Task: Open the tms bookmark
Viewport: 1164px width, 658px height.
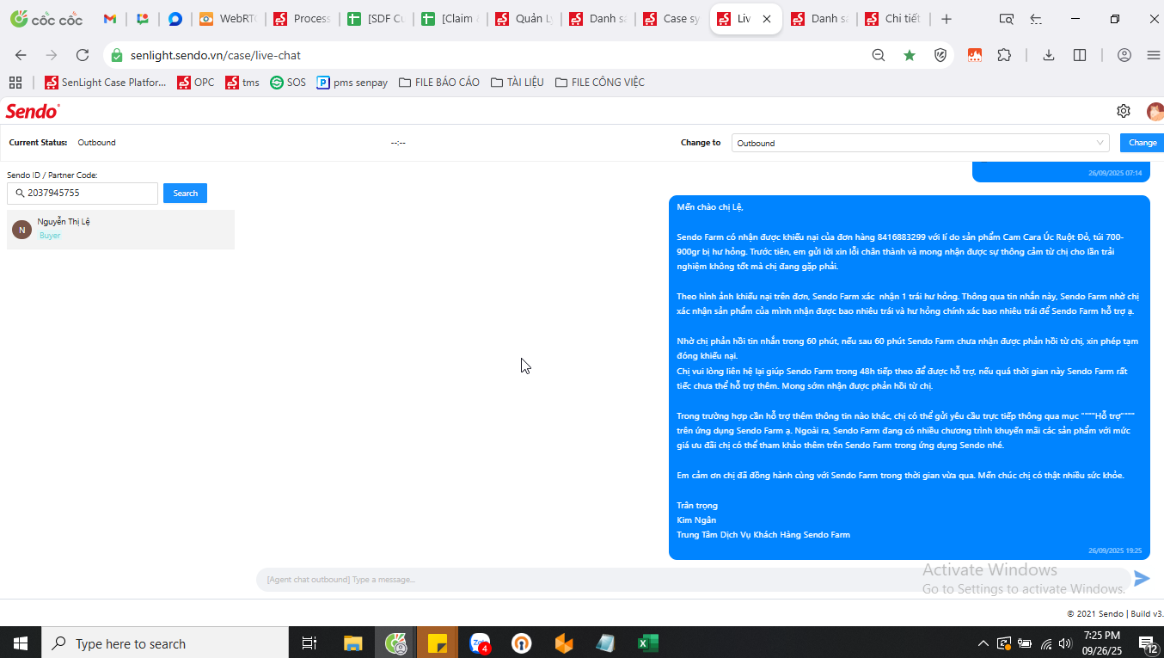Action: (x=242, y=83)
